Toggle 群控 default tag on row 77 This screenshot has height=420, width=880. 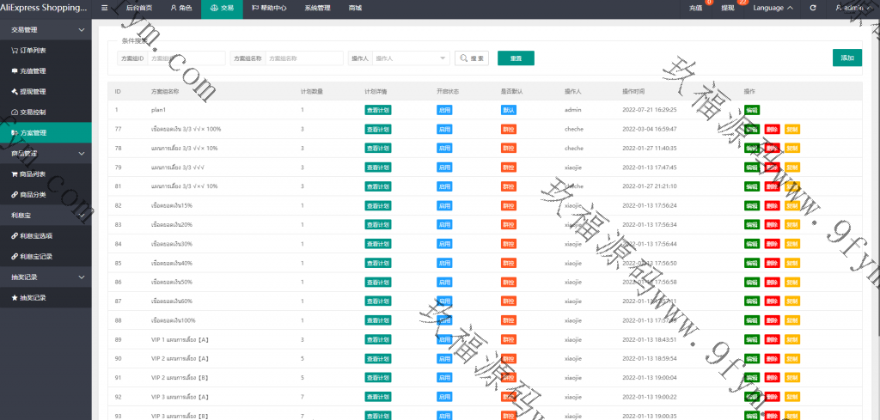[x=508, y=129]
